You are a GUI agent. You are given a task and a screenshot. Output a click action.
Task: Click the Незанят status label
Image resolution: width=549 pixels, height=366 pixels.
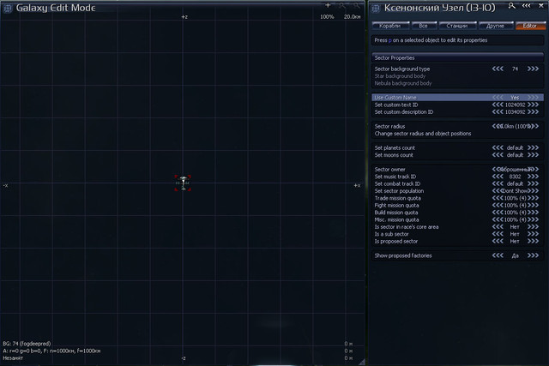13,358
